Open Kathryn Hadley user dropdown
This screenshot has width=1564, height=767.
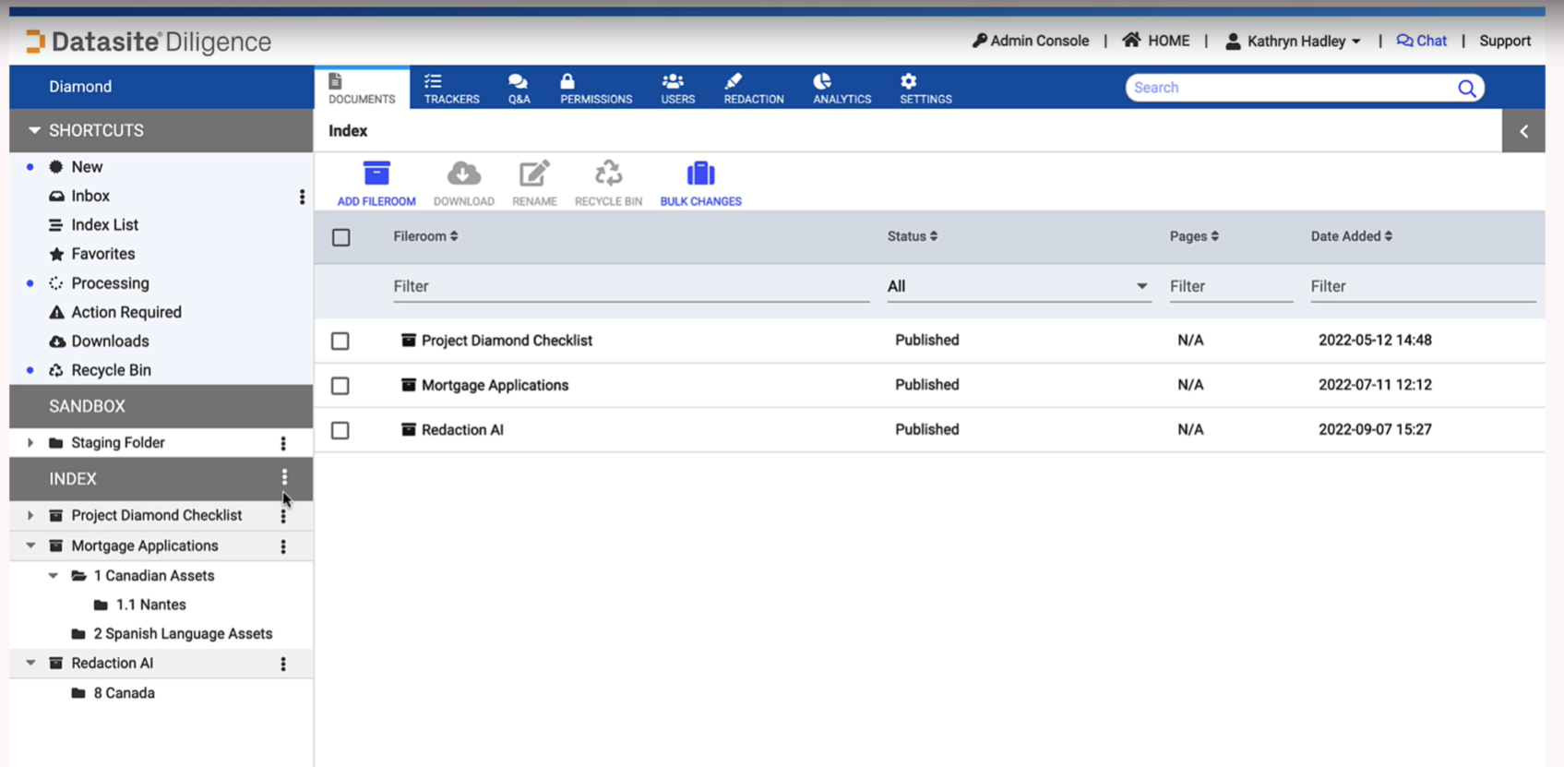(x=1293, y=41)
